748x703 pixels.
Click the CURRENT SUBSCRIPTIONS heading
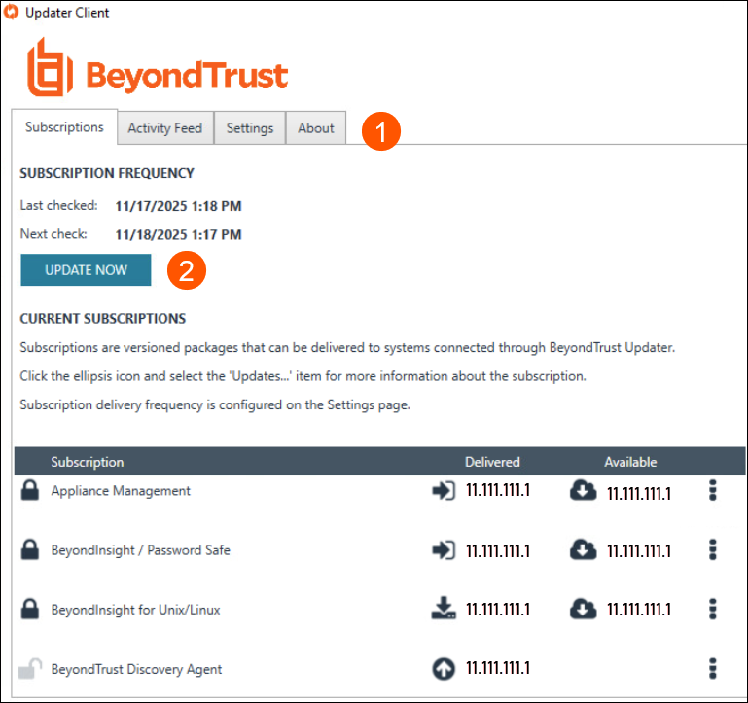[102, 319]
